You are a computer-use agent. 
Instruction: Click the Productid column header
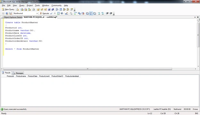pyautogui.click(x=10, y=76)
